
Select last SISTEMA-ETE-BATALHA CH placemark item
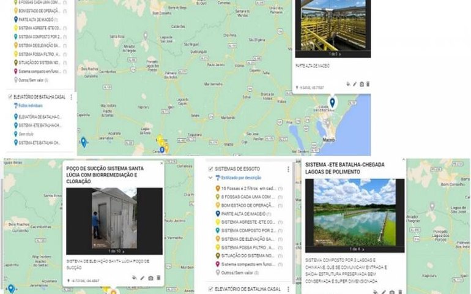point(37,143)
